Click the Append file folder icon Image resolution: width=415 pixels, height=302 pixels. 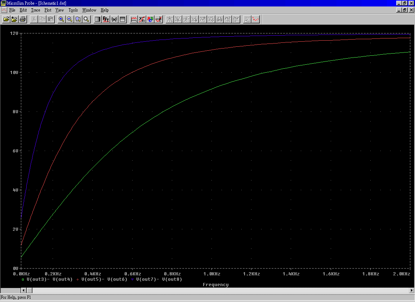point(14,19)
